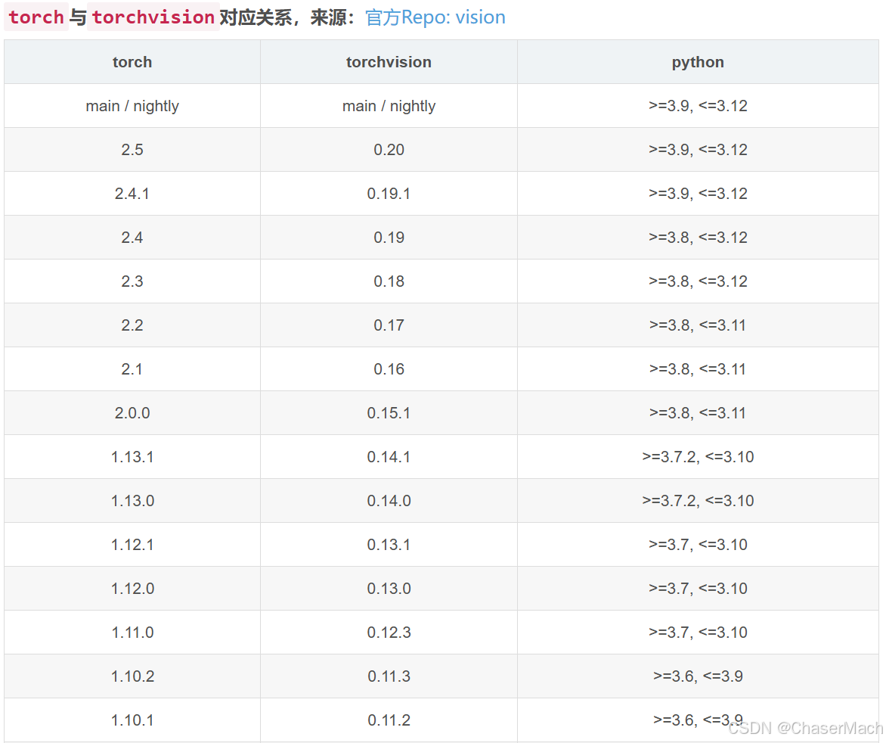Image resolution: width=886 pixels, height=743 pixels.
Task: Click torch version 1.10.2 cell
Action: (132, 676)
